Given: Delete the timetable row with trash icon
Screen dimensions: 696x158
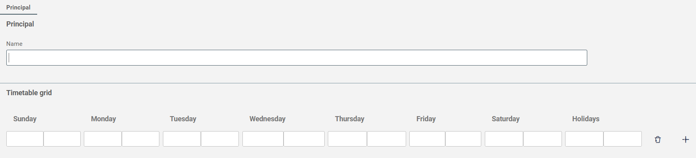Looking at the screenshot, I should pyautogui.click(x=658, y=139).
